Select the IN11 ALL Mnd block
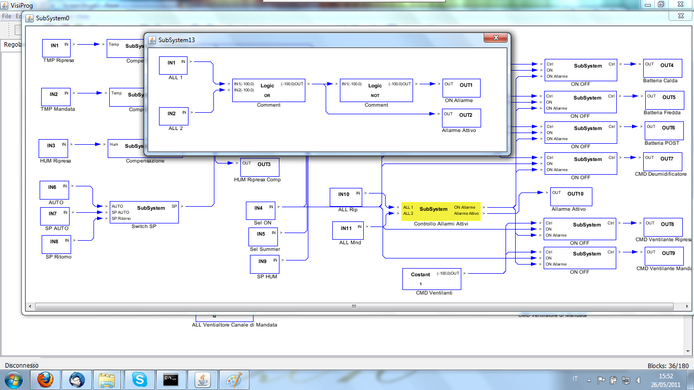694x390 pixels. click(348, 231)
